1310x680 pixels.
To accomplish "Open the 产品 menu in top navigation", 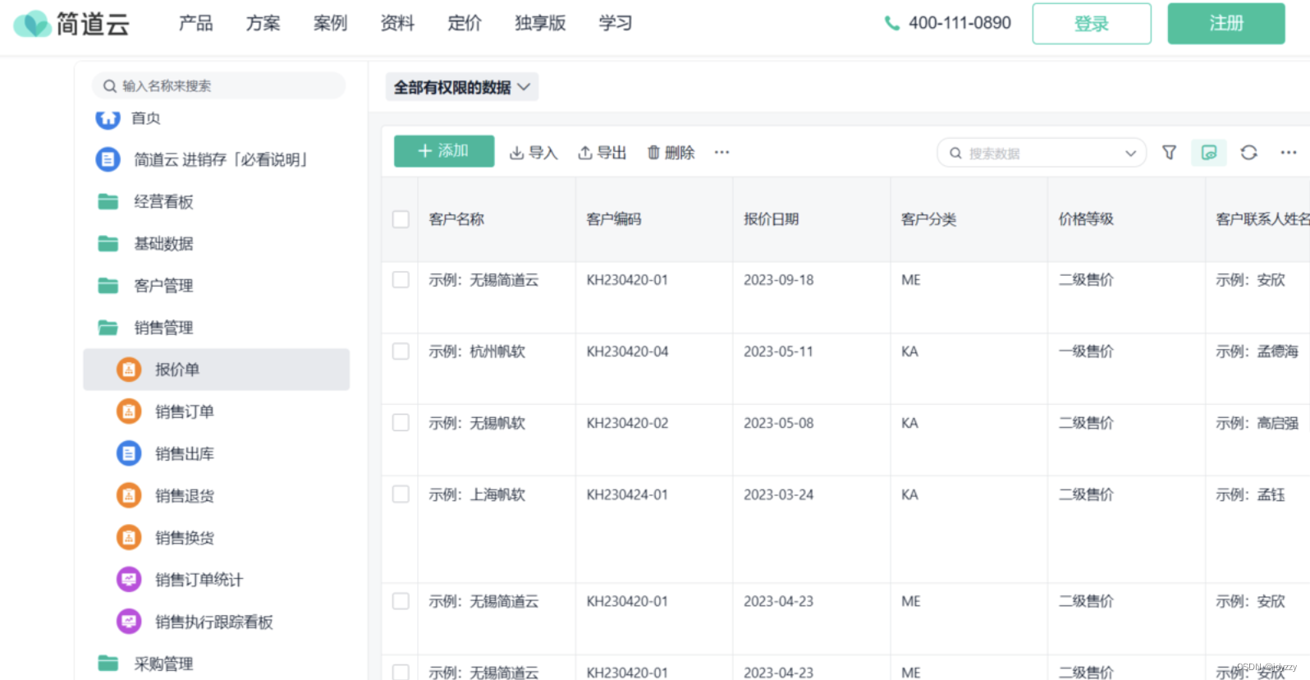I will (195, 23).
